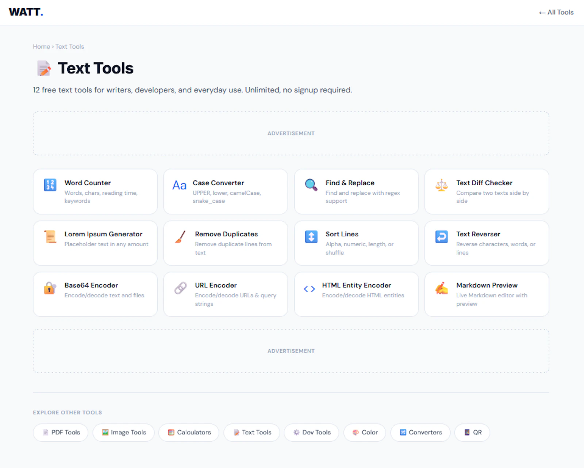
Task: Click the Dev Tools gear icon
Action: coord(296,433)
